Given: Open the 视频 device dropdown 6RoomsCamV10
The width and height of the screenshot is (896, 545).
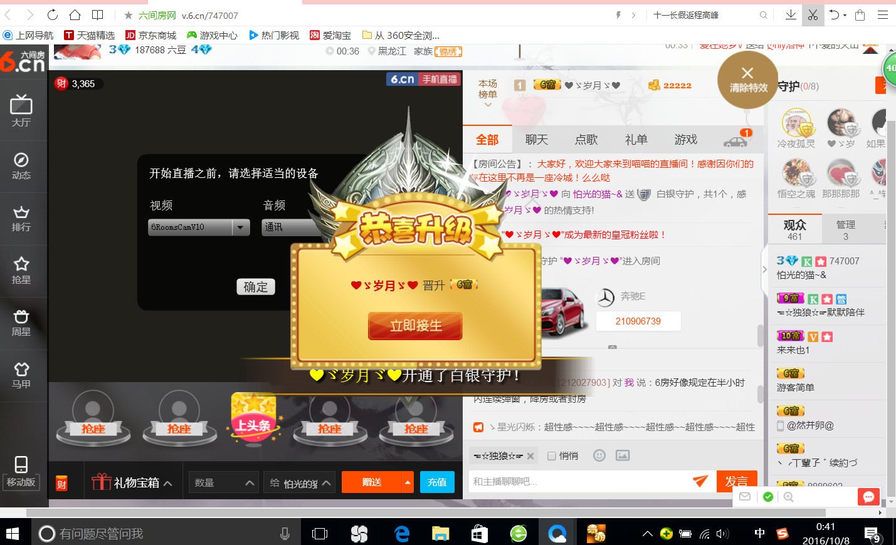Looking at the screenshot, I should (199, 227).
